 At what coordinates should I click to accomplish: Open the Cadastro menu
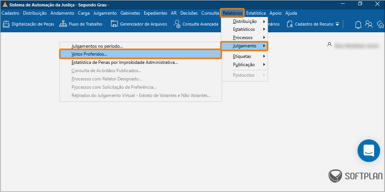coord(10,13)
